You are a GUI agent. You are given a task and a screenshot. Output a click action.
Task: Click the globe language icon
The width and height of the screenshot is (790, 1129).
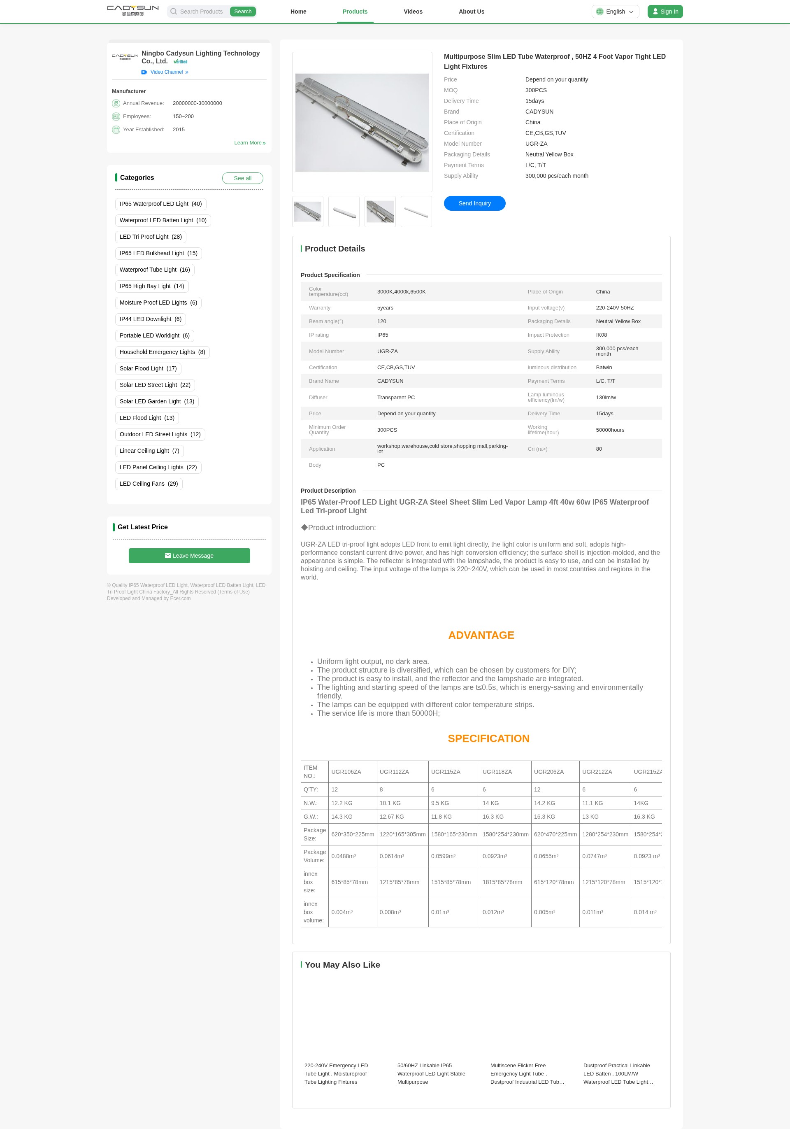pyautogui.click(x=600, y=11)
